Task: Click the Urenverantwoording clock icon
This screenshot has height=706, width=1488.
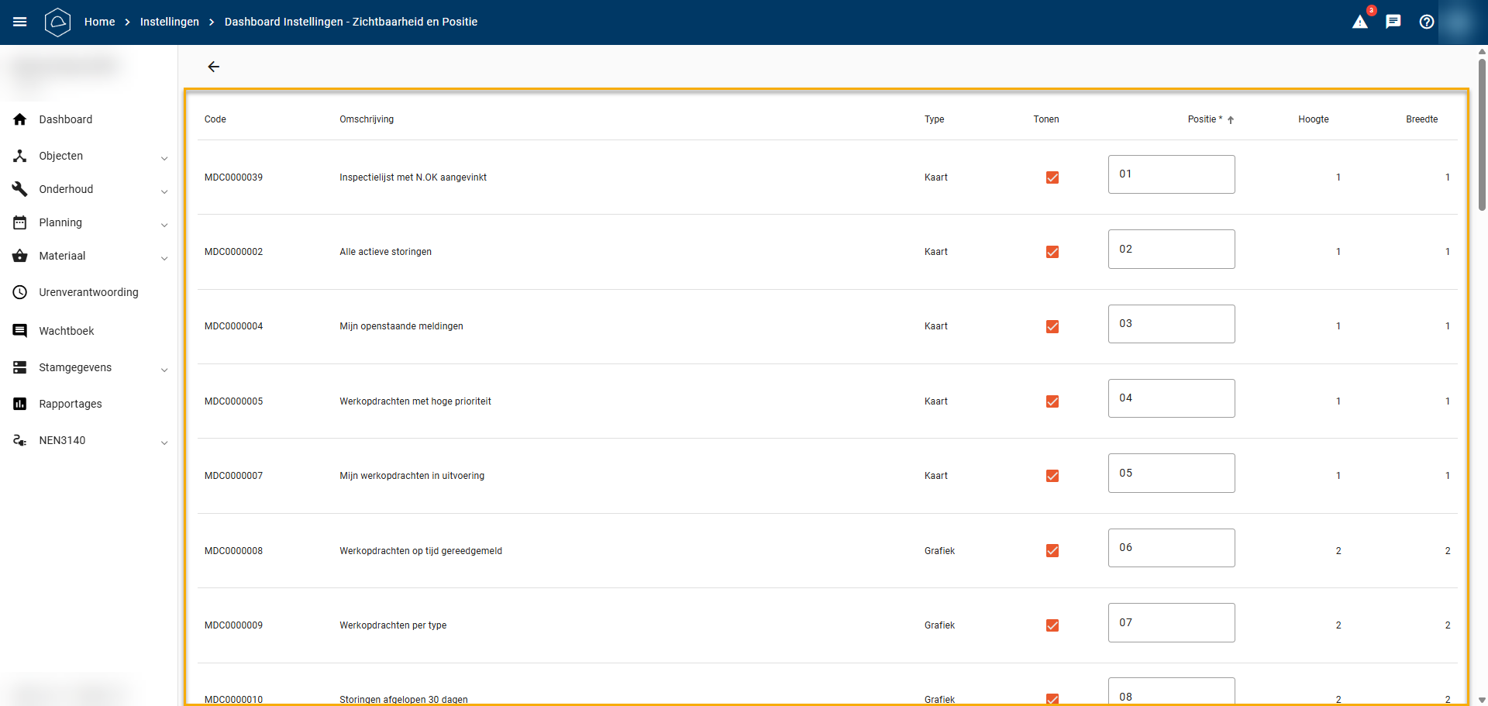Action: tap(20, 292)
